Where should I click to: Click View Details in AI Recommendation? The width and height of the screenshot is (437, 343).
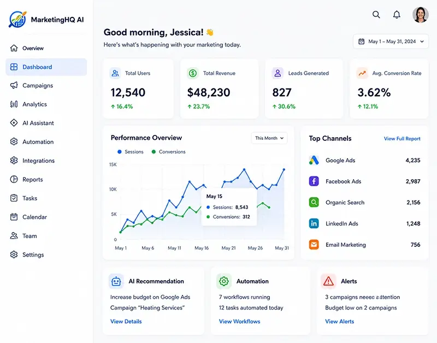(x=126, y=321)
